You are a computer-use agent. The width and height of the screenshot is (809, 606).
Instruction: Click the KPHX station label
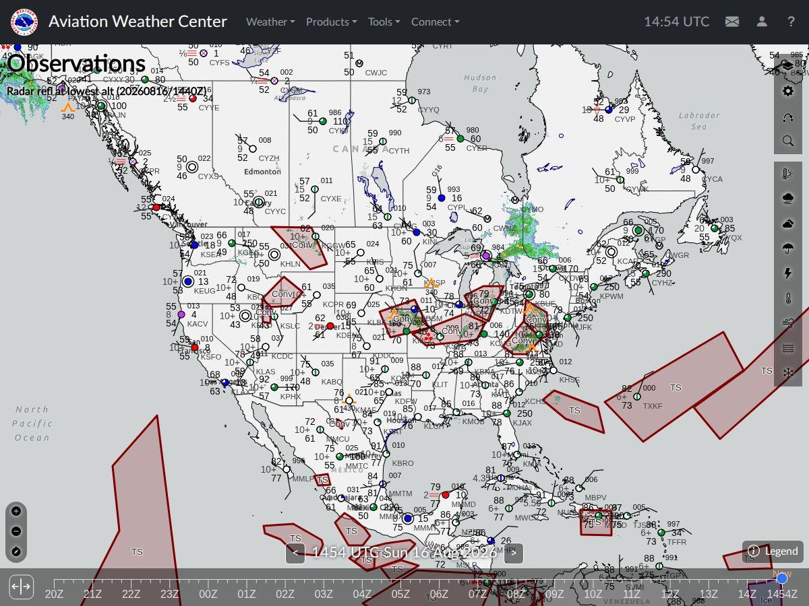291,397
